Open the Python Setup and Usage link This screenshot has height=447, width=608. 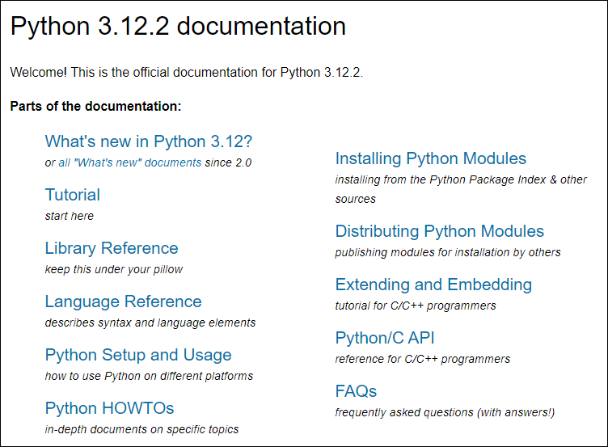[138, 355]
